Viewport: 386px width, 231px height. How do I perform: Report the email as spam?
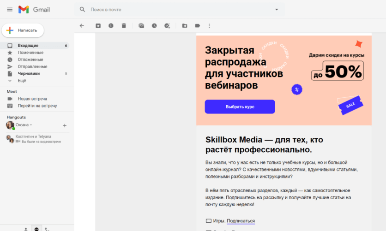pos(111,26)
